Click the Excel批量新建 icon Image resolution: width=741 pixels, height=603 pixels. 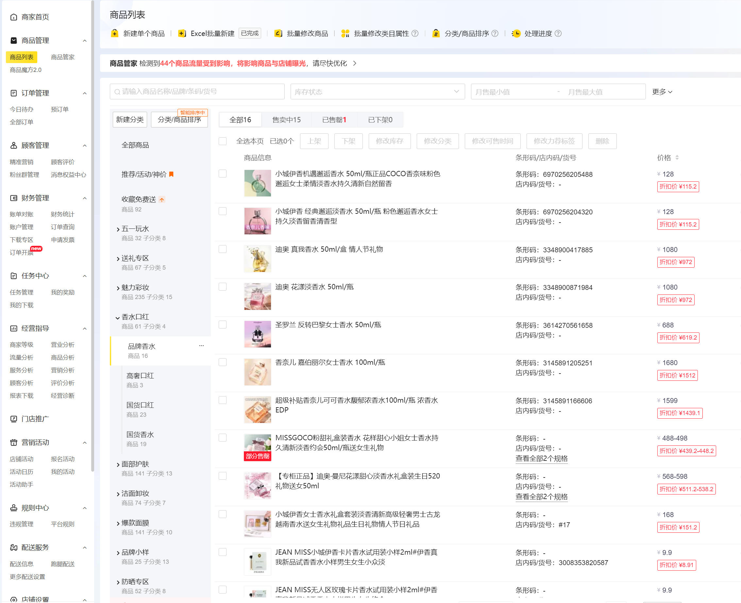pyautogui.click(x=182, y=33)
